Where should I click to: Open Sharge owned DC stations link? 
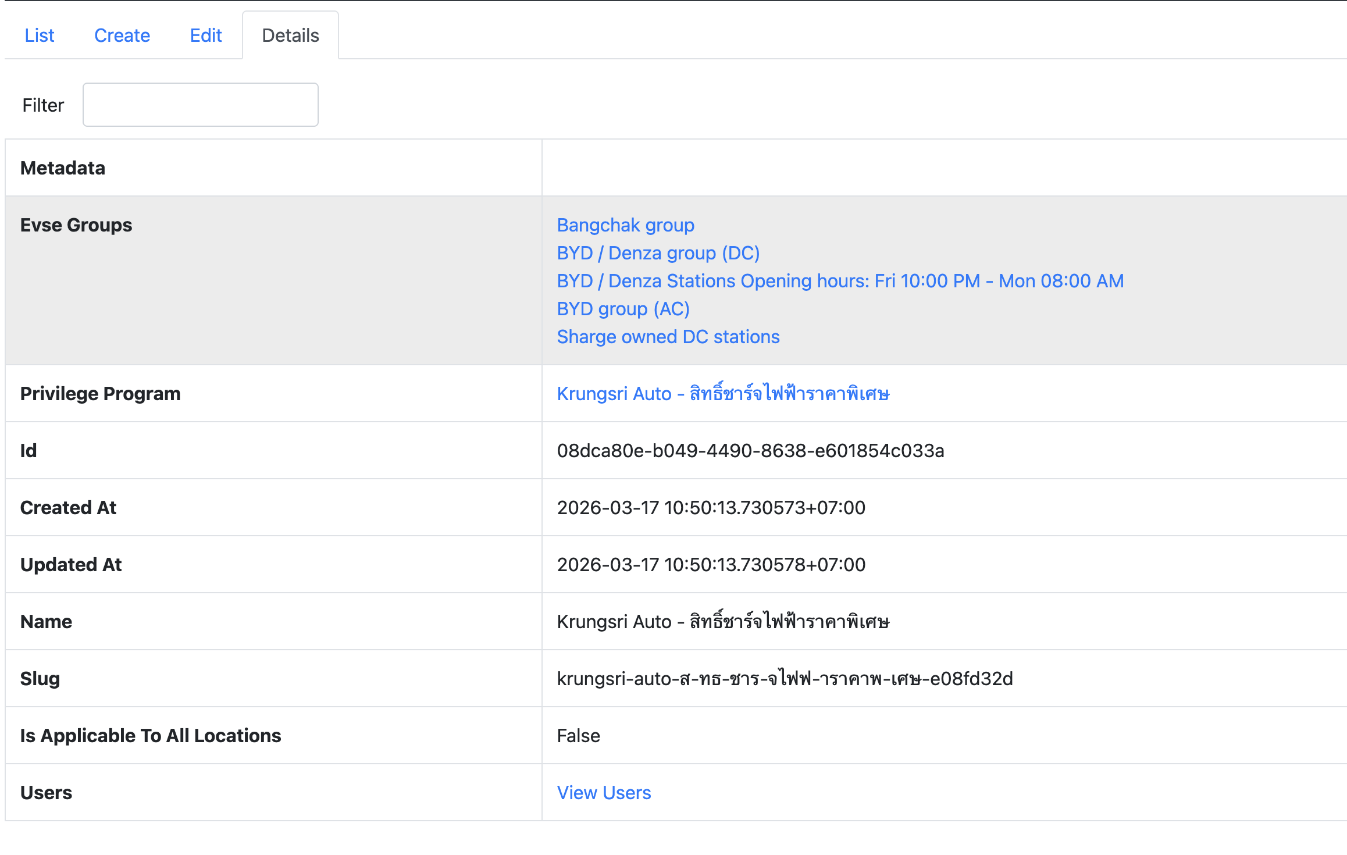pyautogui.click(x=668, y=337)
